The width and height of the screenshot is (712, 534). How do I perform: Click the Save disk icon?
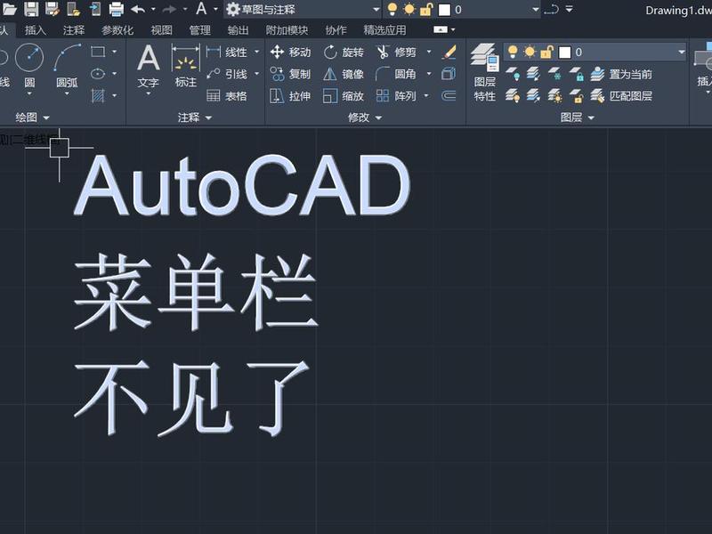31,9
